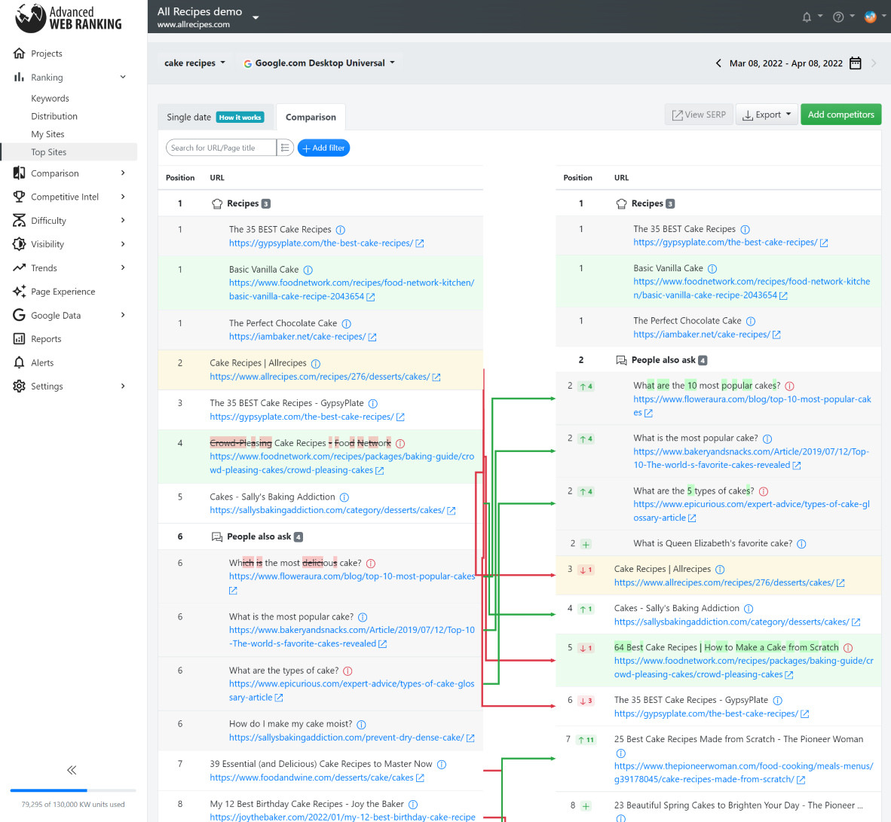Open the cake recipes keyword dropdown
This screenshot has height=822, width=891.
pos(194,63)
